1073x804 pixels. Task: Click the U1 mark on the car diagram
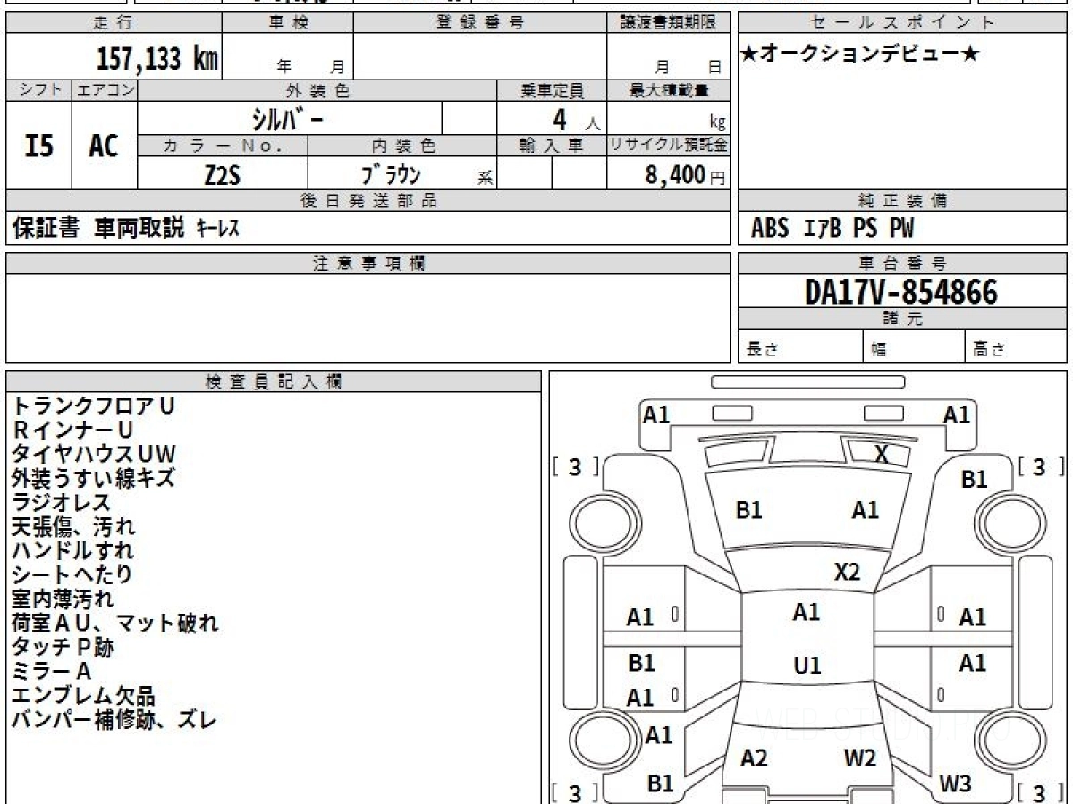tap(807, 666)
